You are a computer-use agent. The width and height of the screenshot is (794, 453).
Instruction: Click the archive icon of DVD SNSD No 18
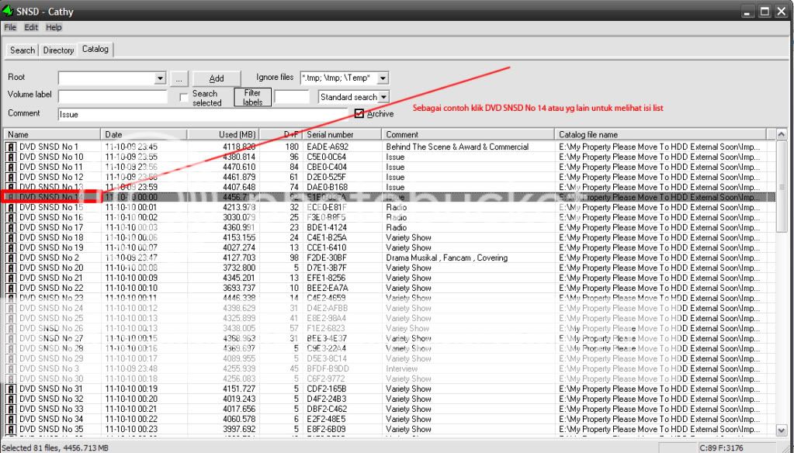(x=11, y=238)
